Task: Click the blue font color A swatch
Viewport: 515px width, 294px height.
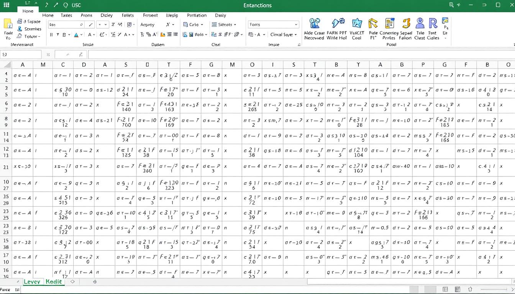Action: tap(76, 34)
